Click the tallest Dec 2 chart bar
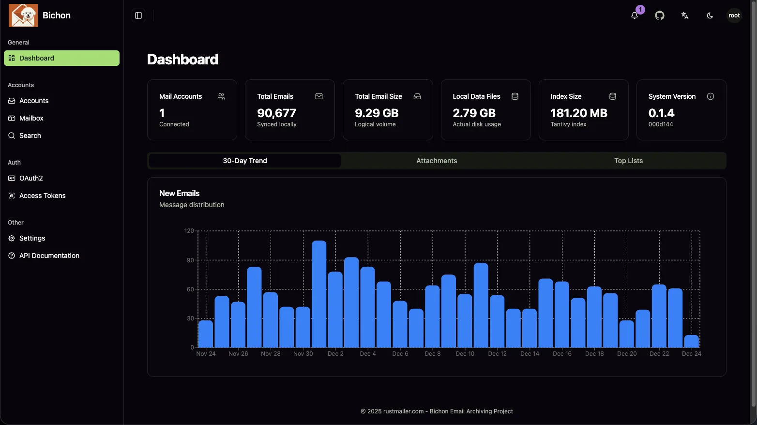This screenshot has width=757, height=425. click(x=319, y=290)
